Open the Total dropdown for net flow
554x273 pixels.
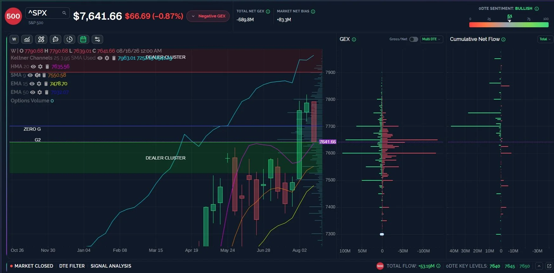click(545, 39)
